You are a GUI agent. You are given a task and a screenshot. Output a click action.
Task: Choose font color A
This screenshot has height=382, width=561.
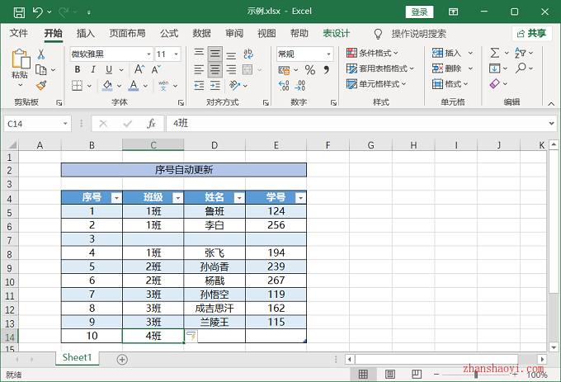(134, 86)
